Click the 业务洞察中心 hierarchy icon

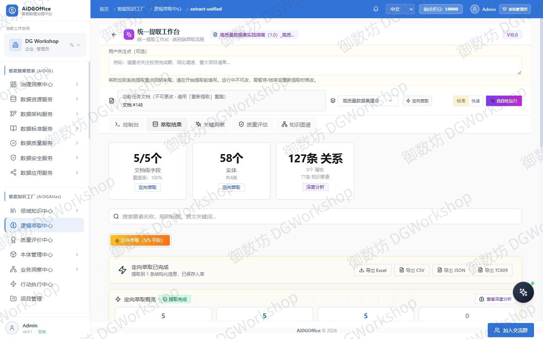point(13,269)
